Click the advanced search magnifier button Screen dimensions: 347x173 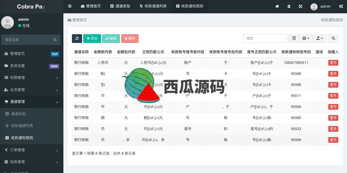tap(333, 38)
